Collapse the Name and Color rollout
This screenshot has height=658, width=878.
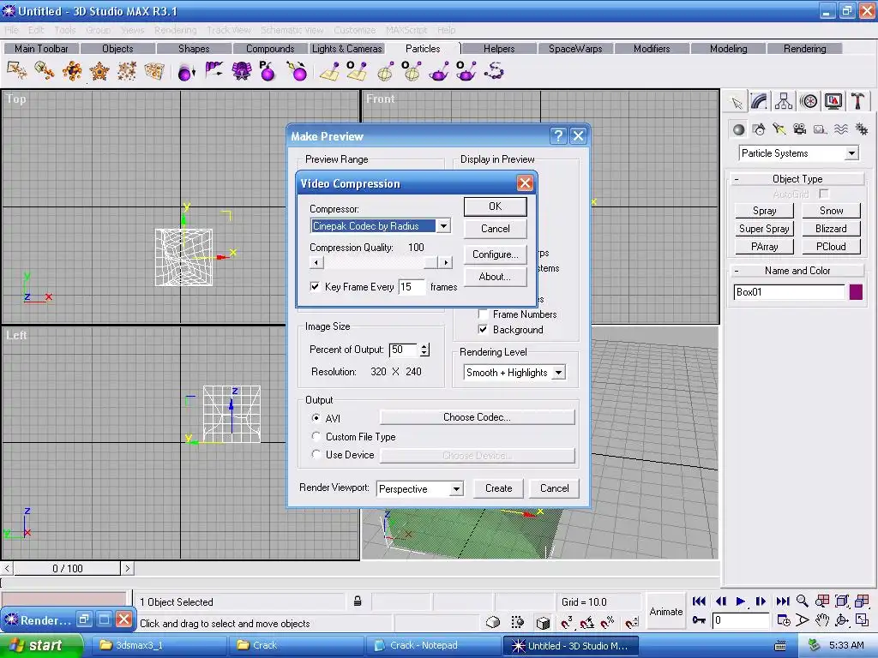click(x=797, y=271)
